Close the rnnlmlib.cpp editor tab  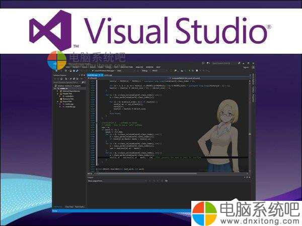[102, 75]
